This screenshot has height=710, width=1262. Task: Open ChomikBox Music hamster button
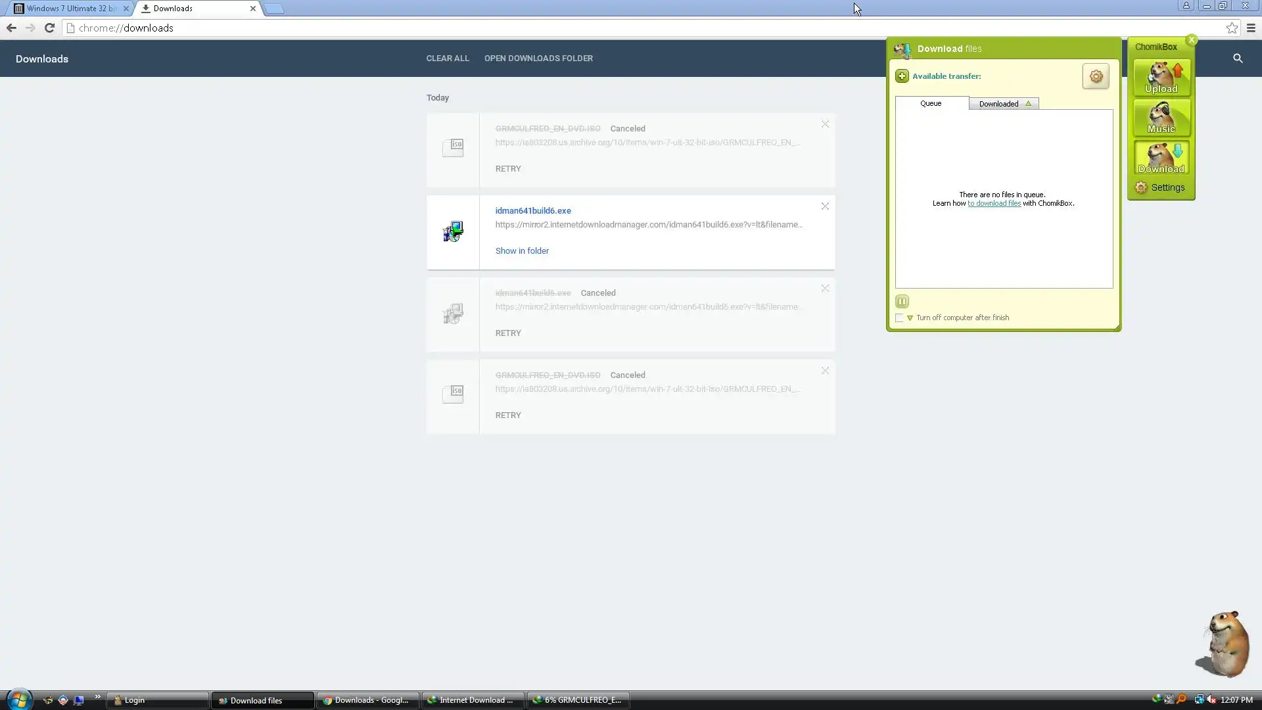[x=1161, y=118]
